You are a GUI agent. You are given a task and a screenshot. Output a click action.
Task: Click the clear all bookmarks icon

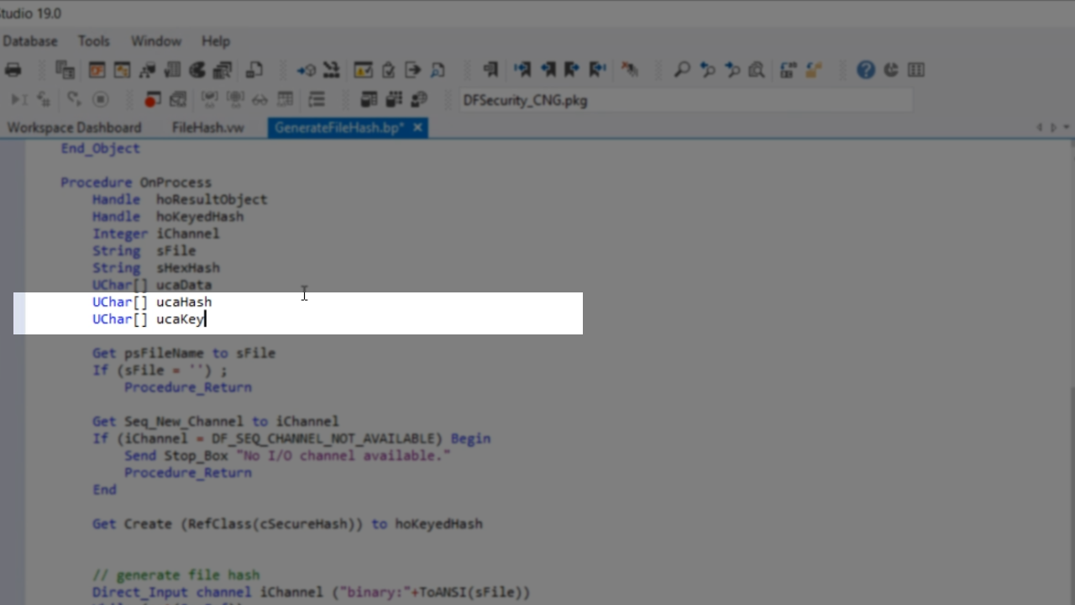pos(629,70)
